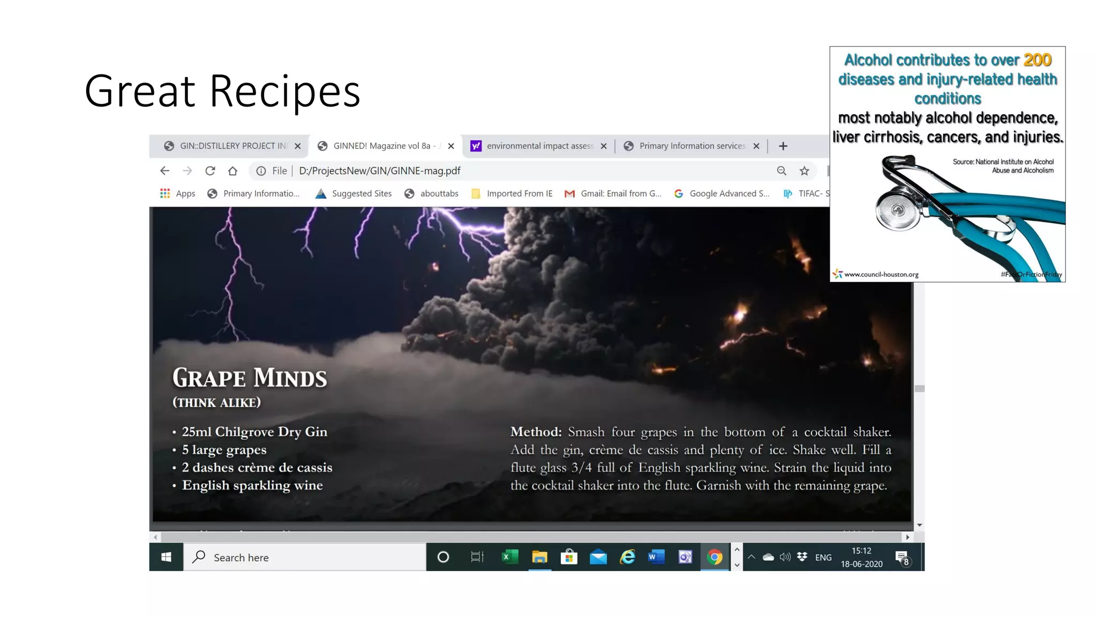Open Gmail: Email from G... bookmark
Image resolution: width=1097 pixels, height=617 pixels.
click(x=613, y=193)
